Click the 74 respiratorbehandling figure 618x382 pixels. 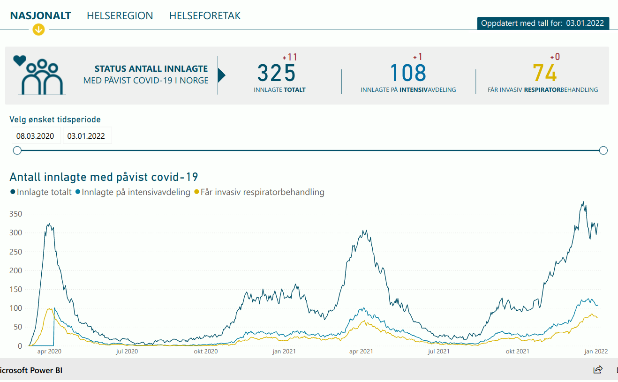click(545, 74)
